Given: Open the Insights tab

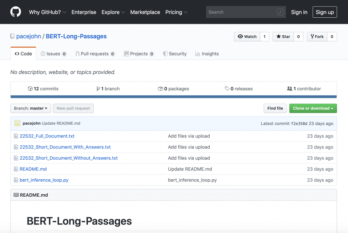Looking at the screenshot, I should click(x=207, y=54).
